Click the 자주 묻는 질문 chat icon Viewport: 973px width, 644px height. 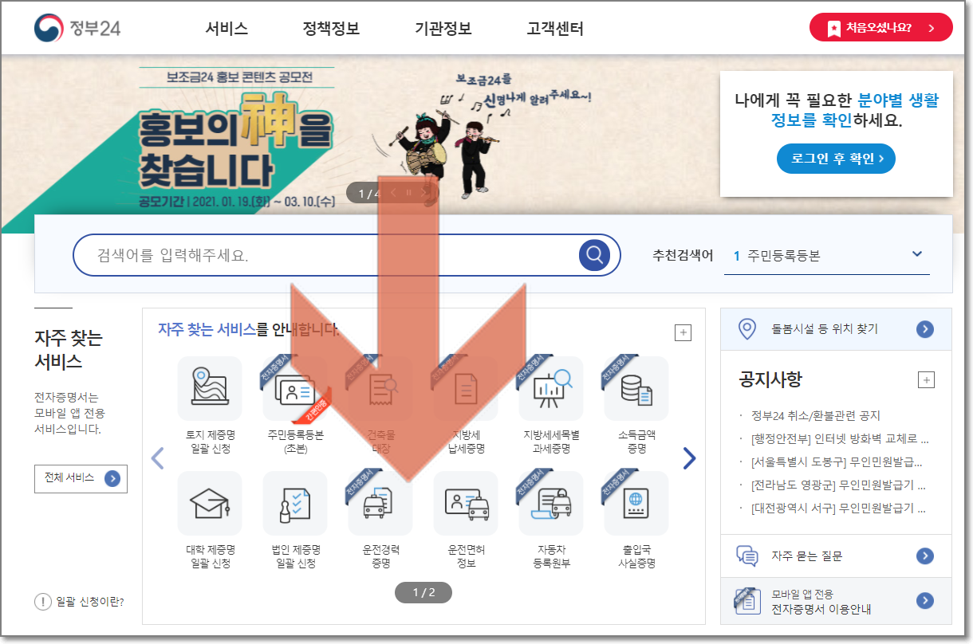click(746, 556)
